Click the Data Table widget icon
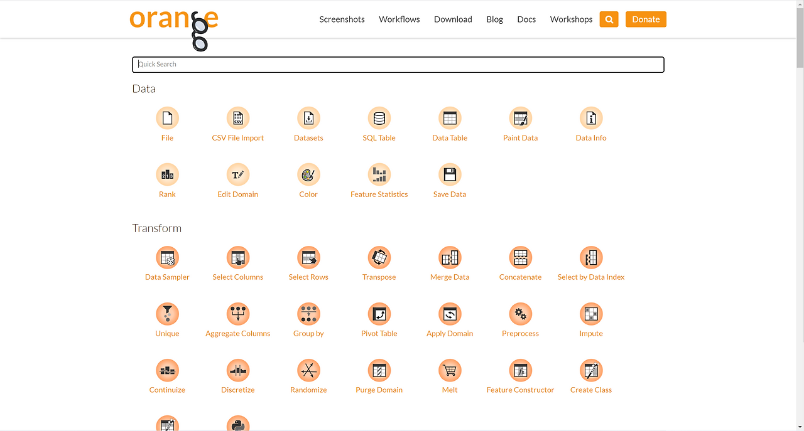This screenshot has height=431, width=804. (450, 118)
